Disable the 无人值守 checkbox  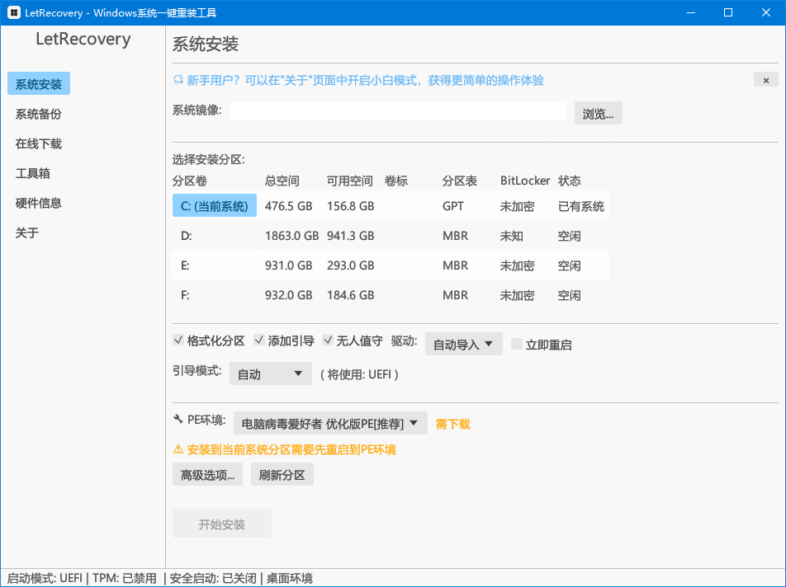(x=328, y=340)
